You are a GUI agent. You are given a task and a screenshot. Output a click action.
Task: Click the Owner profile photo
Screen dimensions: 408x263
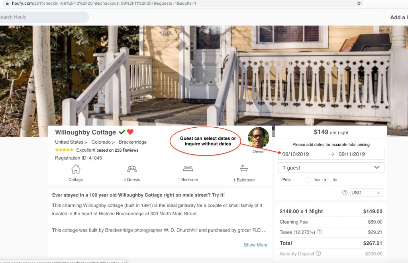coord(259,137)
